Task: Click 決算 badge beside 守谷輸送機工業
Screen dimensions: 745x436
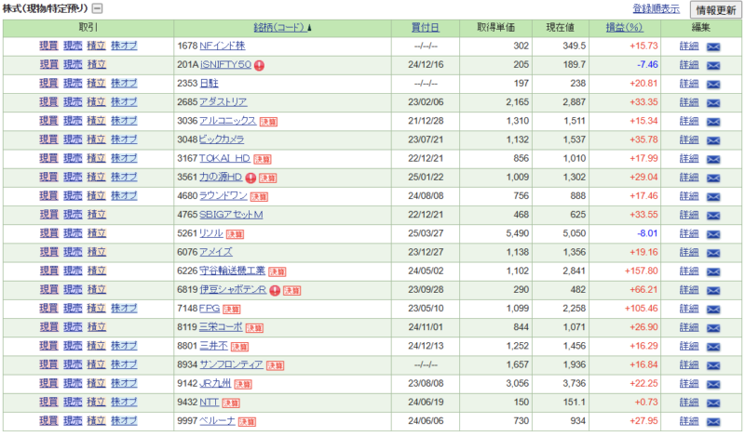Action: pos(277,271)
